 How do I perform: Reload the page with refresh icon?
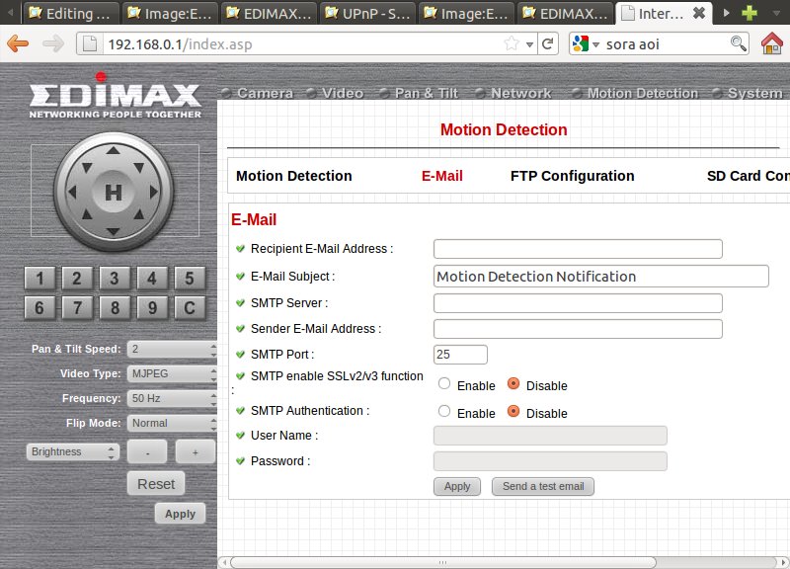pos(548,43)
